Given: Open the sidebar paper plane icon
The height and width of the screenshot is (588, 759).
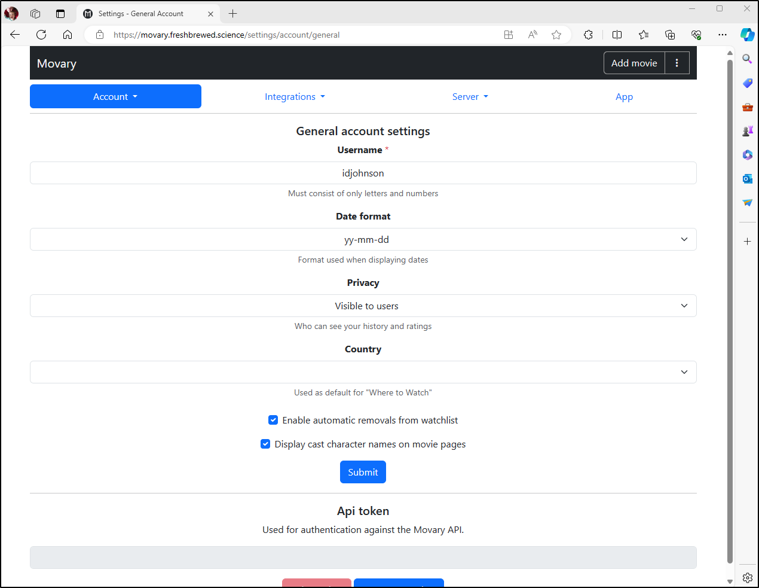Looking at the screenshot, I should pos(747,203).
